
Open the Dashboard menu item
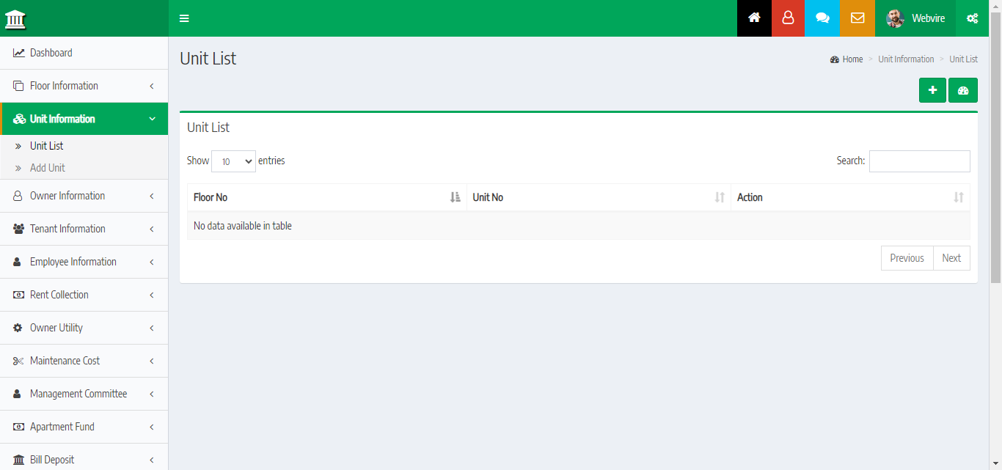(x=51, y=53)
